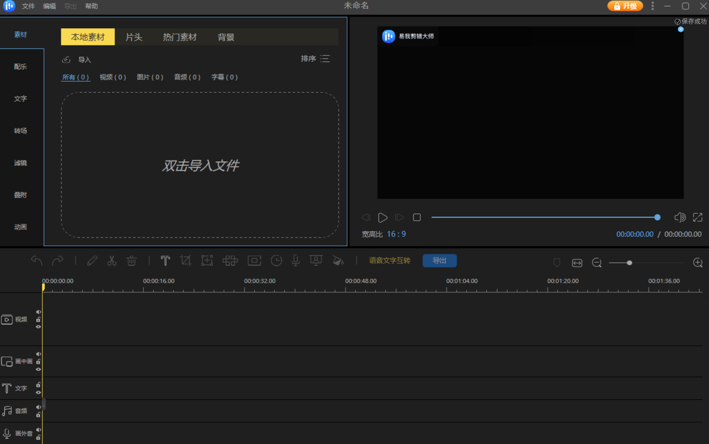The height and width of the screenshot is (444, 709).
Task: Click the zoom-in magnifier on timeline
Action: tap(698, 263)
